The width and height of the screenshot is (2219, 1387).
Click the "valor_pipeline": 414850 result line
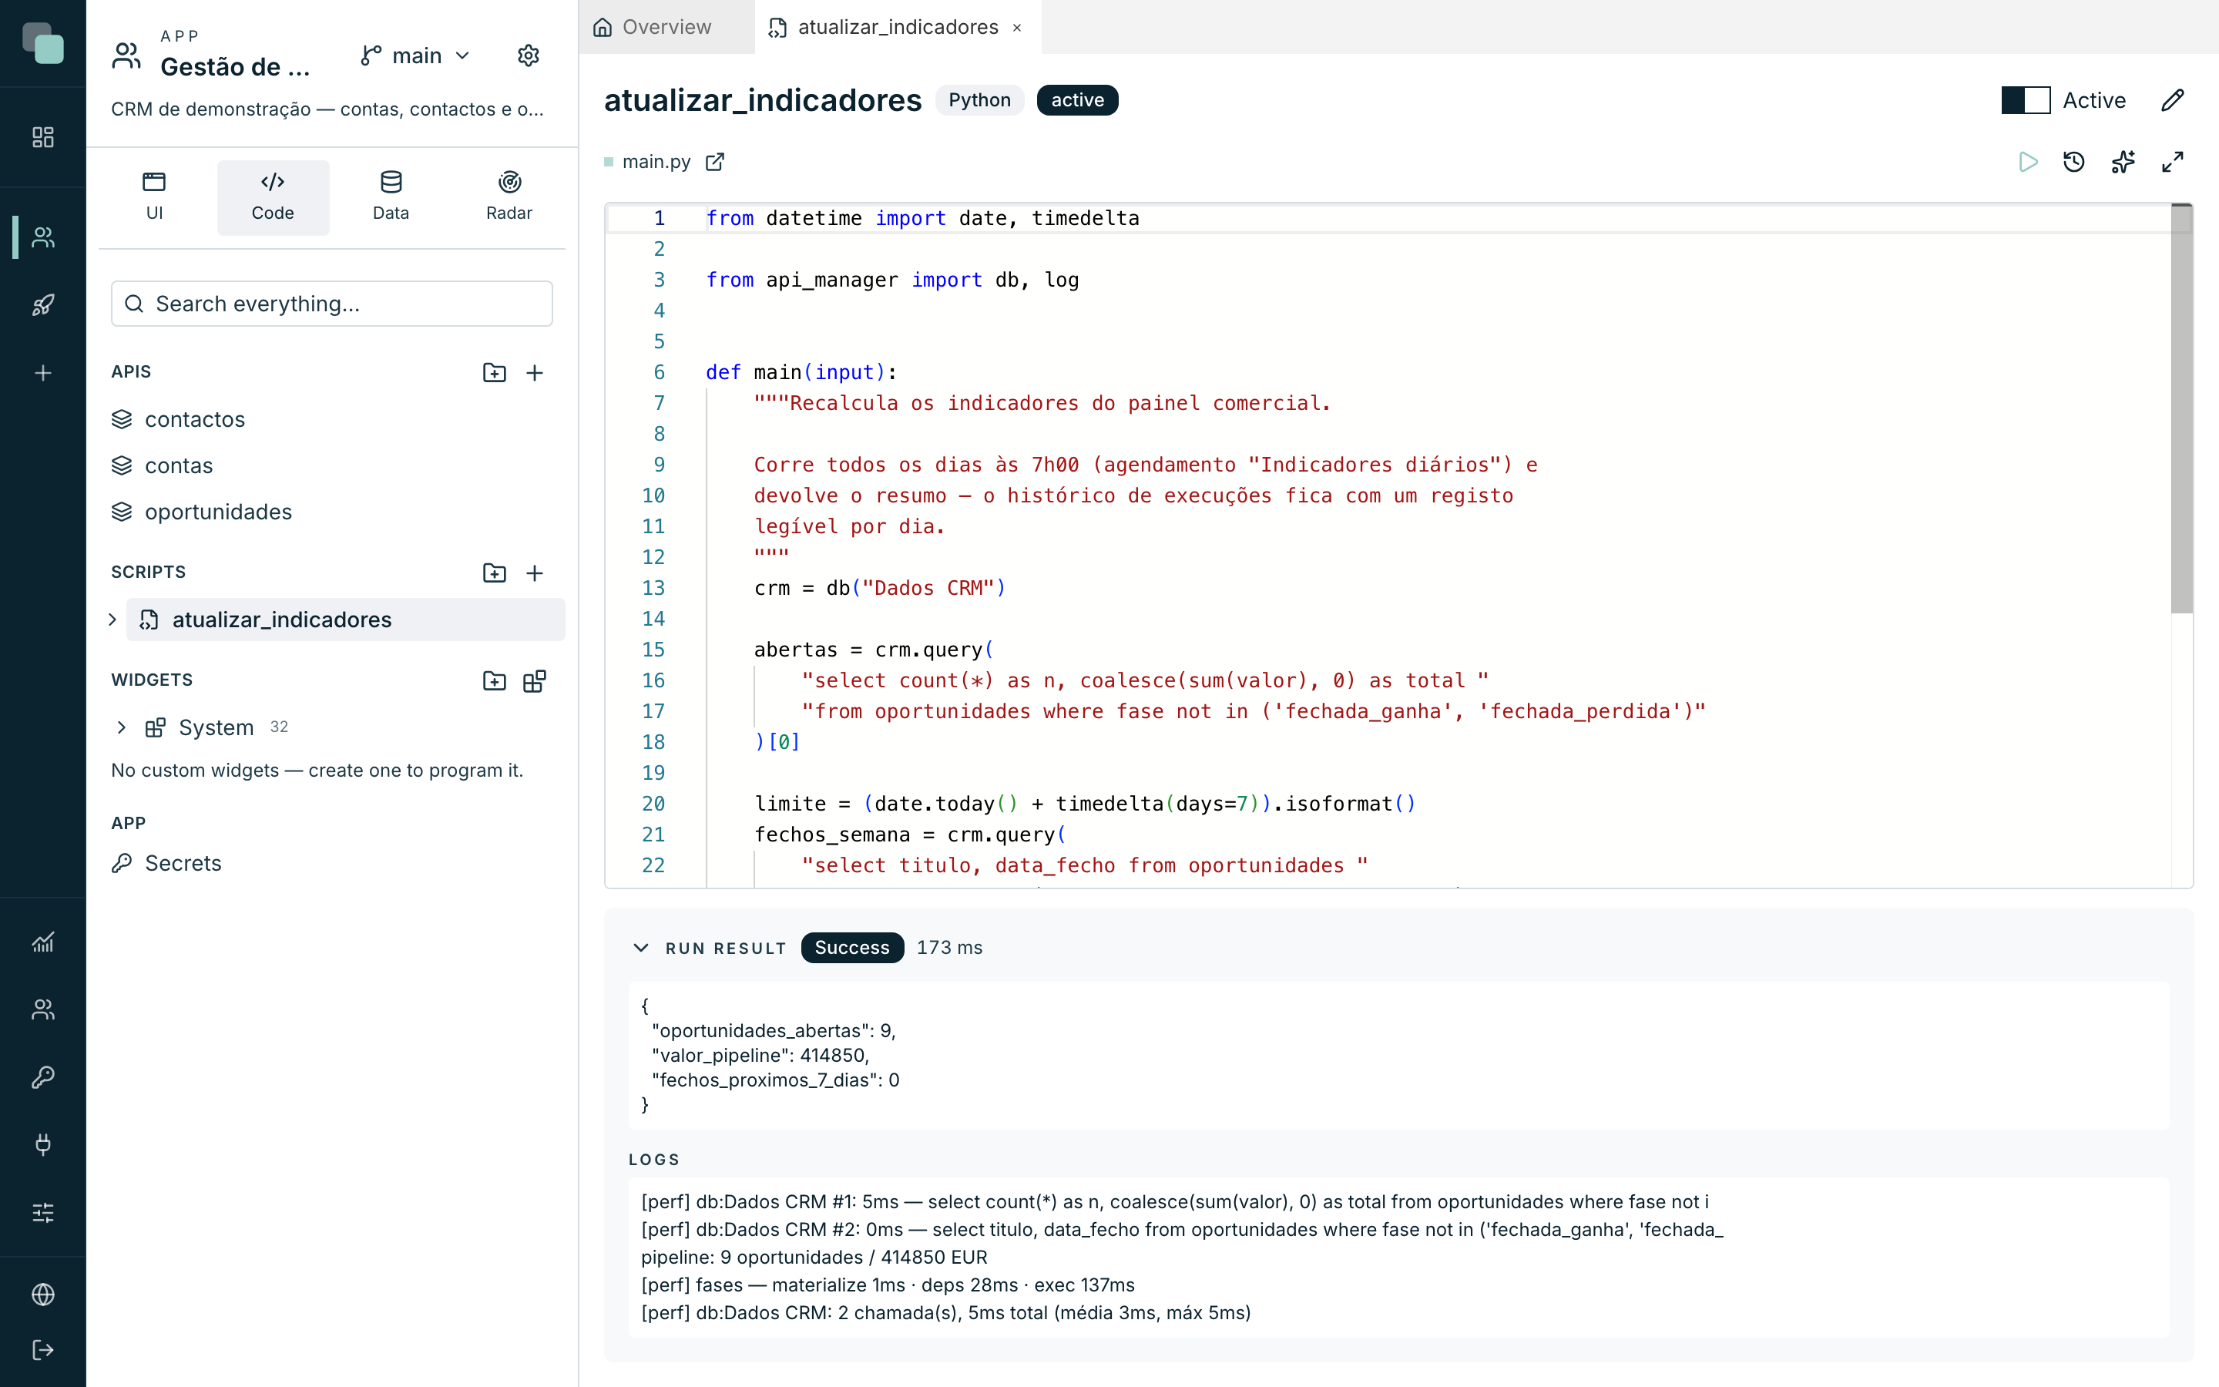(760, 1055)
